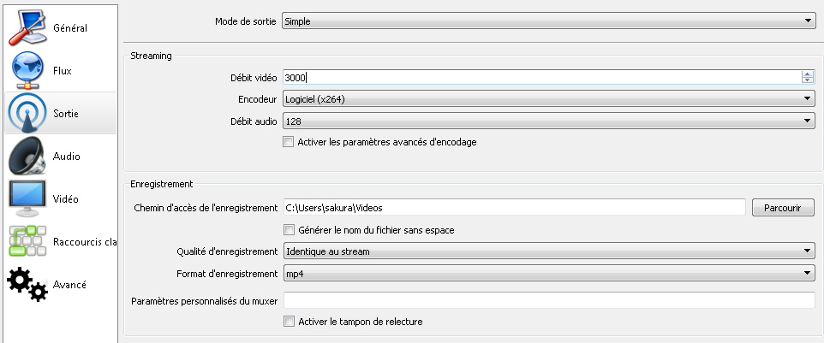
Task: Switch to the Audio settings label
Action: 66,157
